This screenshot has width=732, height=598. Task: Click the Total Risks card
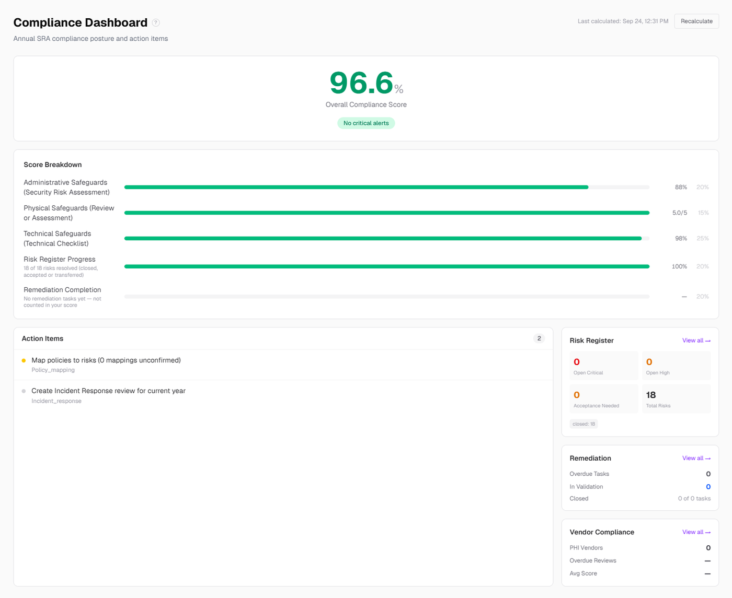(x=676, y=398)
